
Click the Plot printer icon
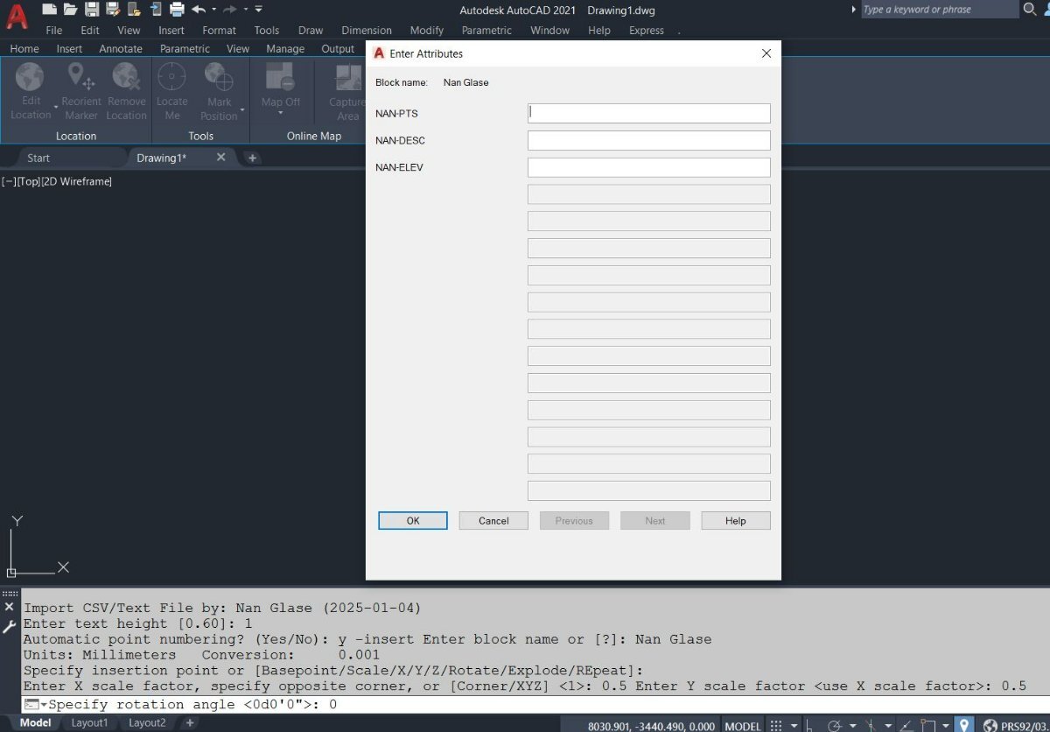(177, 10)
